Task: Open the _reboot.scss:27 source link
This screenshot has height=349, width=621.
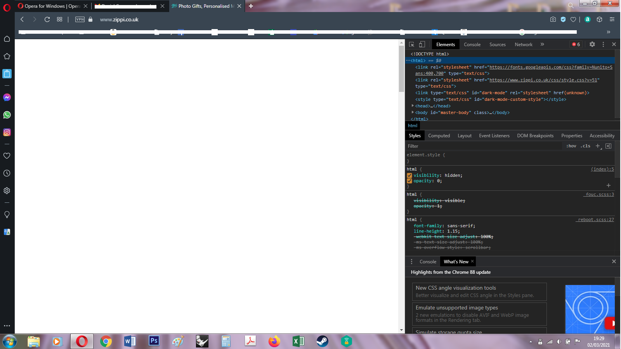Action: (596, 219)
